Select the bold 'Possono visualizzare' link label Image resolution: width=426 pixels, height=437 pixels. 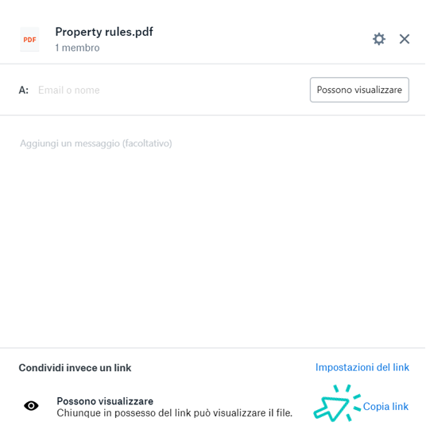(105, 401)
